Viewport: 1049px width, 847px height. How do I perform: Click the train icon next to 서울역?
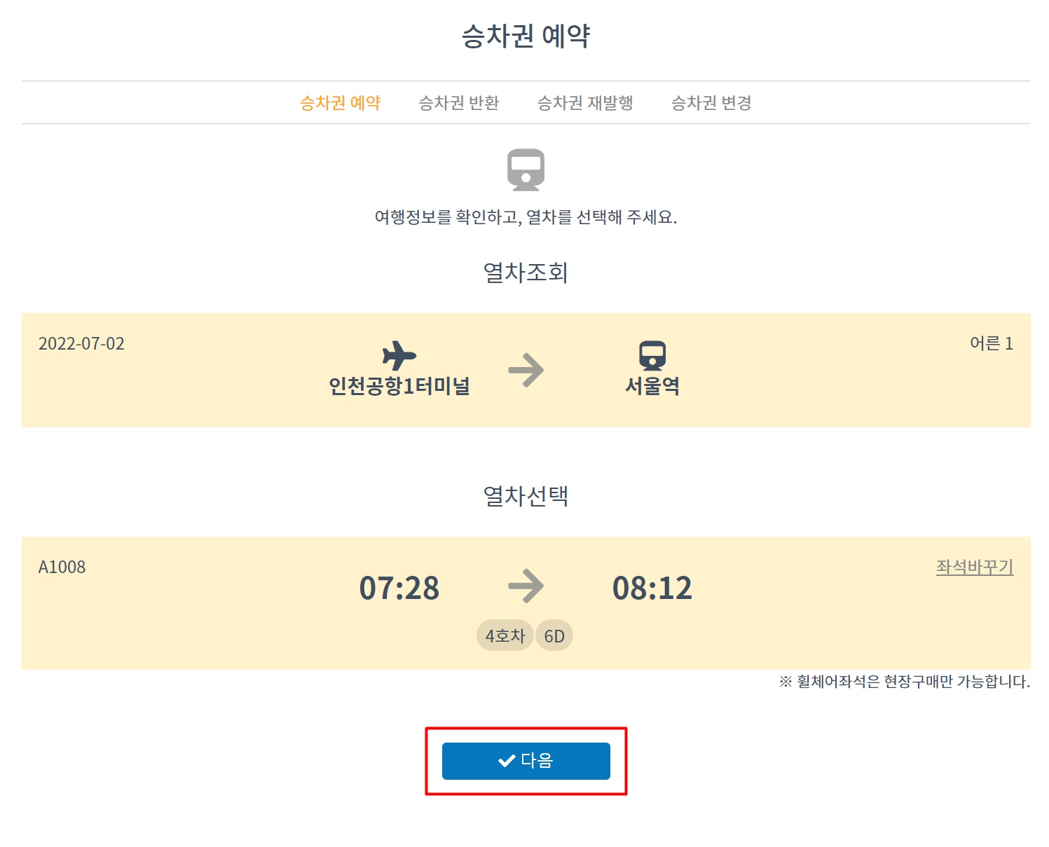tap(653, 356)
